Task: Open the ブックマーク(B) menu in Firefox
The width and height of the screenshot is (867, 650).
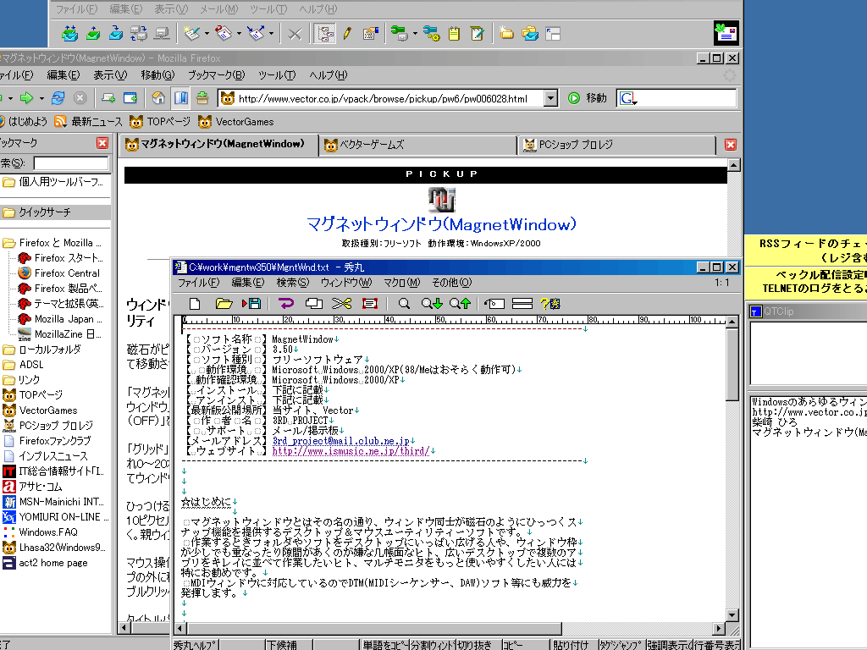Action: point(216,75)
